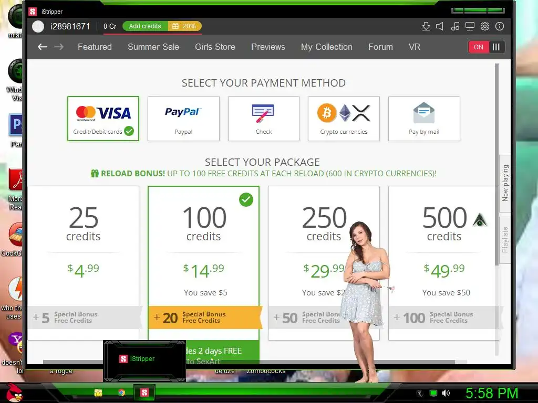Open settings gear in iStripper header
The image size is (538, 403).
pos(485,26)
